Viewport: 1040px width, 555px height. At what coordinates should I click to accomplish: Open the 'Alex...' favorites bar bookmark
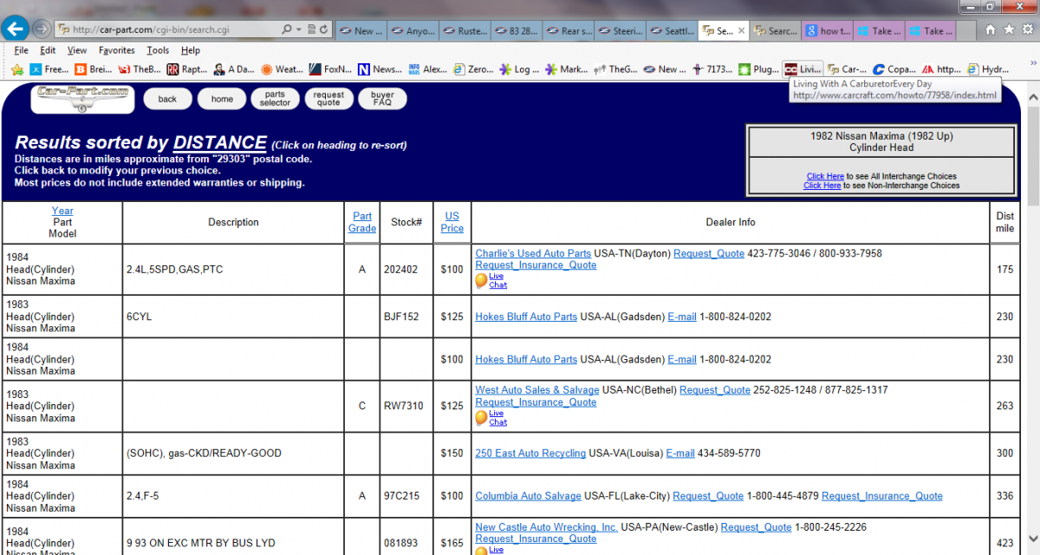(428, 69)
